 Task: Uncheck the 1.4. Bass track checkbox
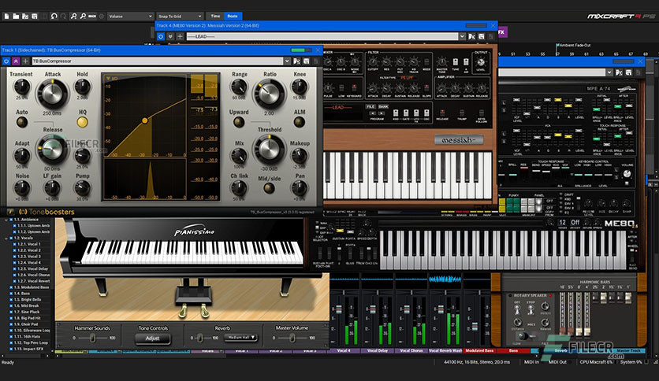coord(11,294)
